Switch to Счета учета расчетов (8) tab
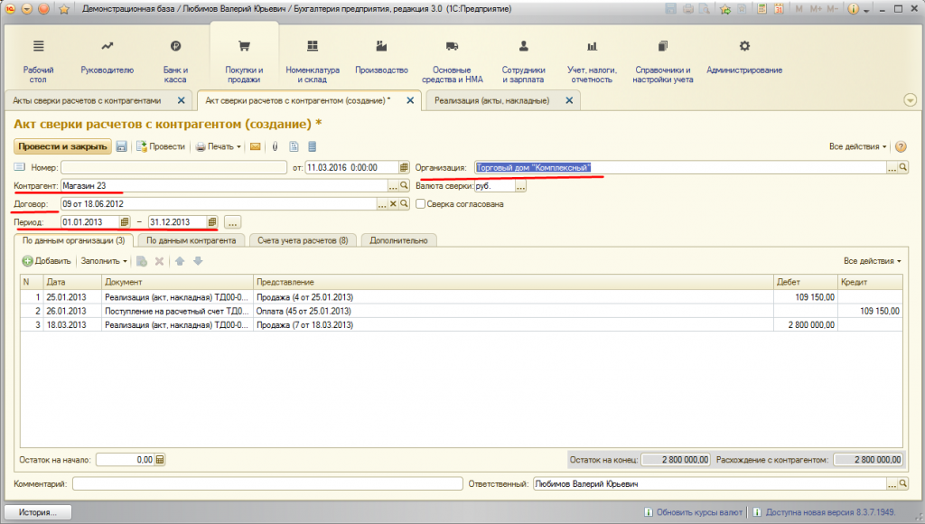Image resolution: width=925 pixels, height=524 pixels. (x=302, y=240)
